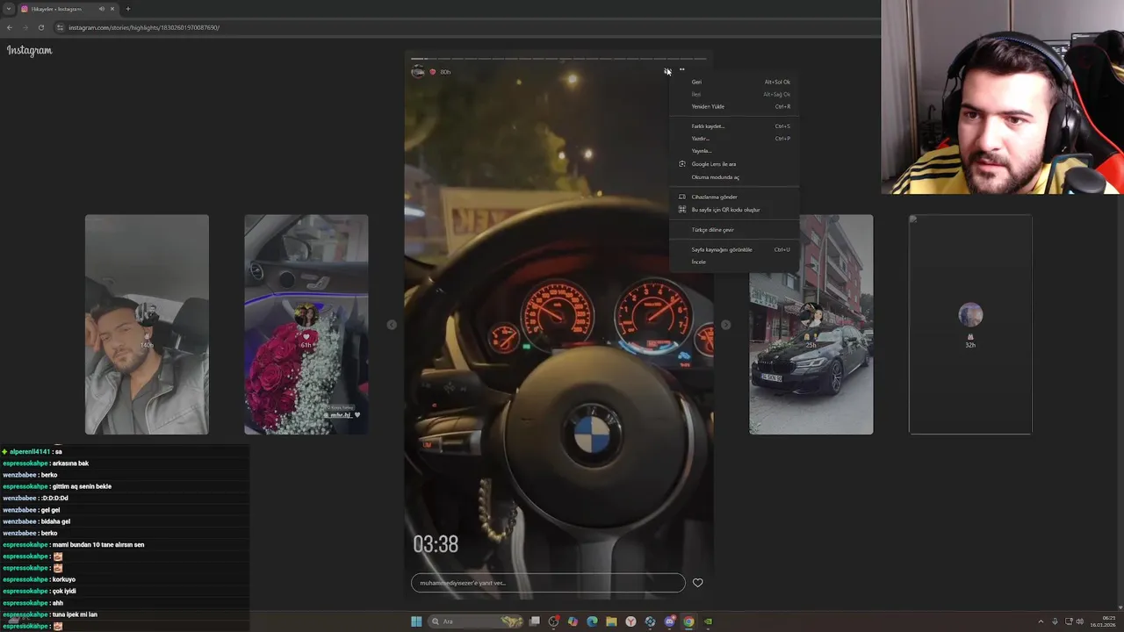Open Task View on the taskbar
The image size is (1124, 632).
click(534, 621)
